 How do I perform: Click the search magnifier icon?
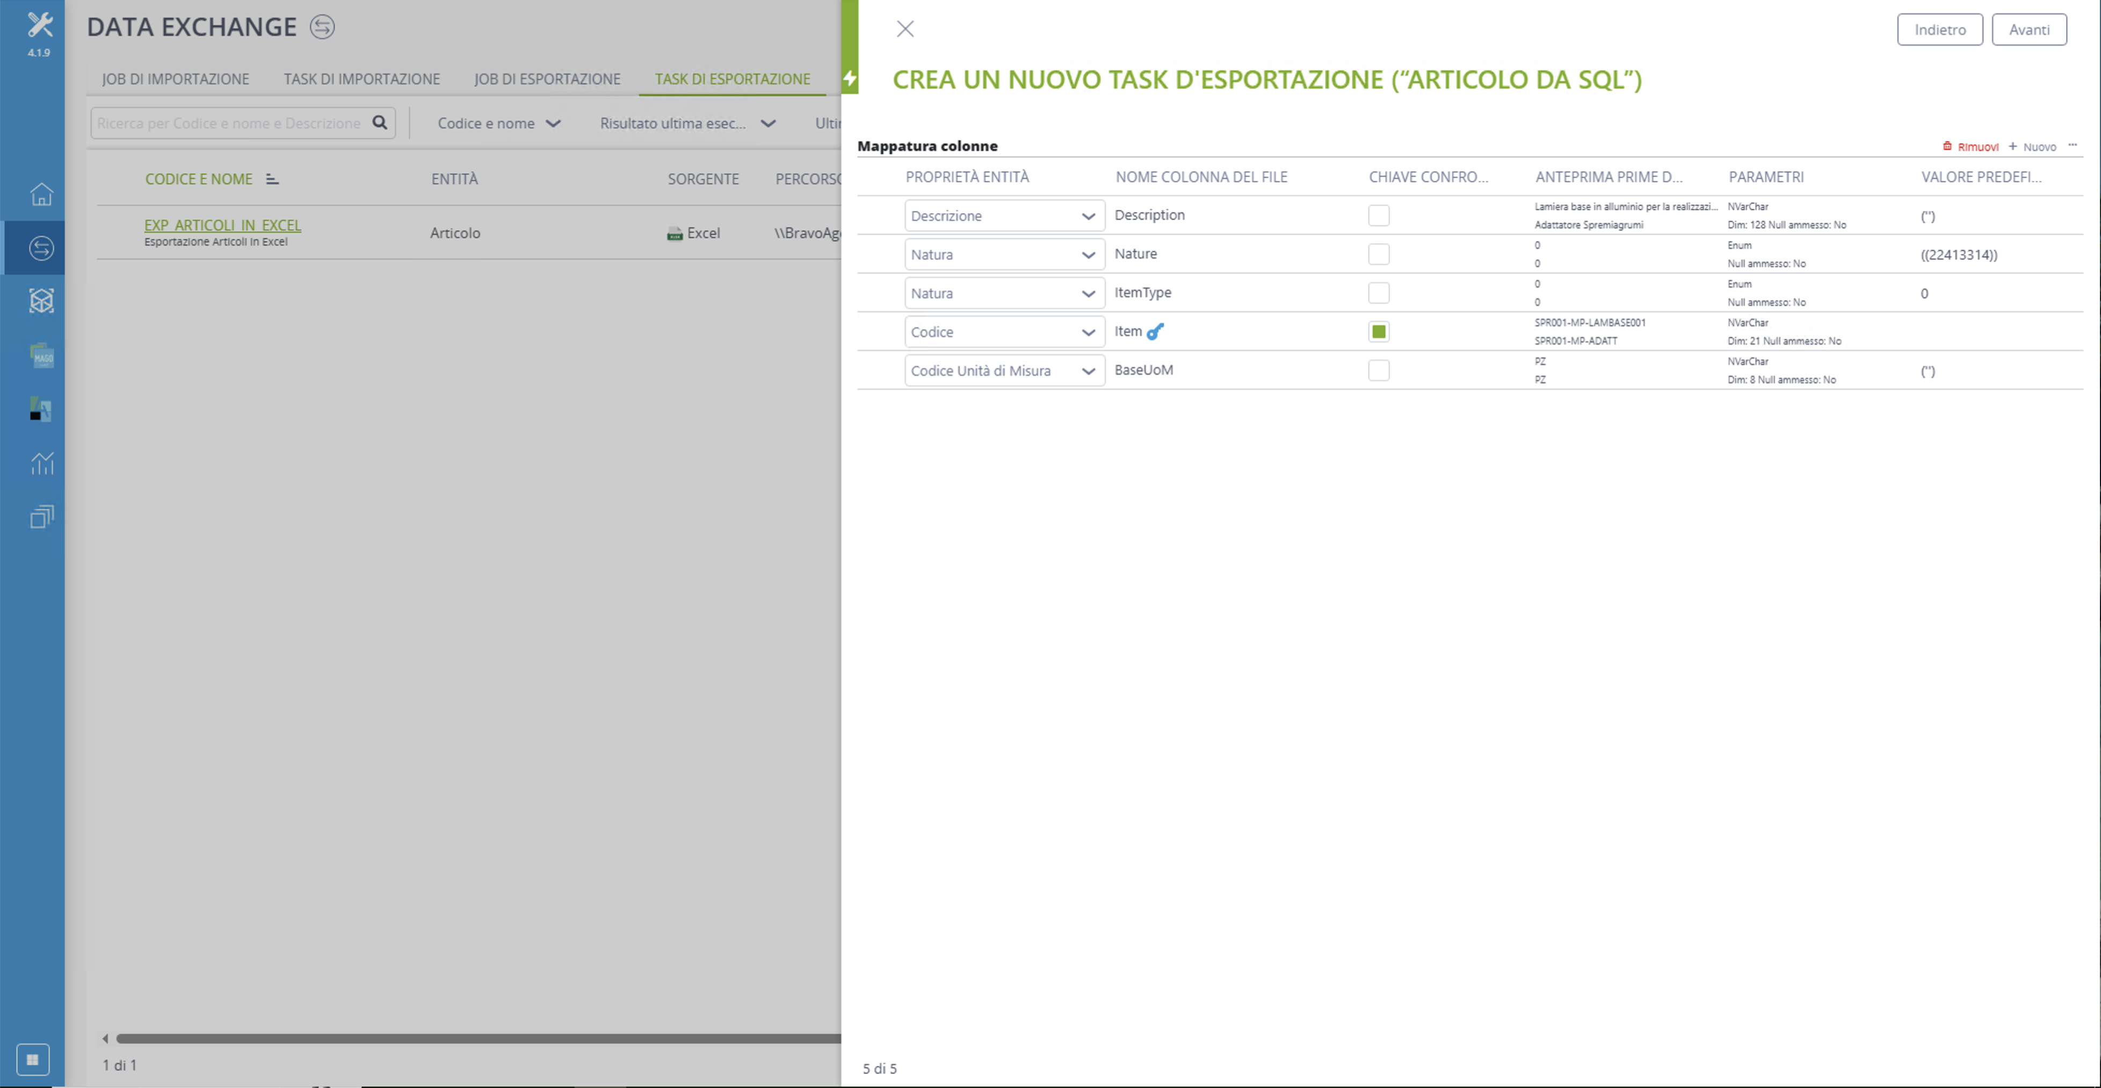tap(379, 123)
